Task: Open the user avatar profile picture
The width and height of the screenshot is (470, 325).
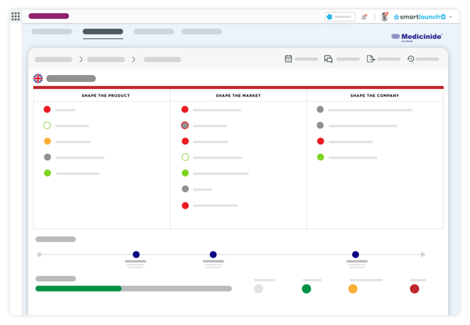Action: [x=384, y=16]
